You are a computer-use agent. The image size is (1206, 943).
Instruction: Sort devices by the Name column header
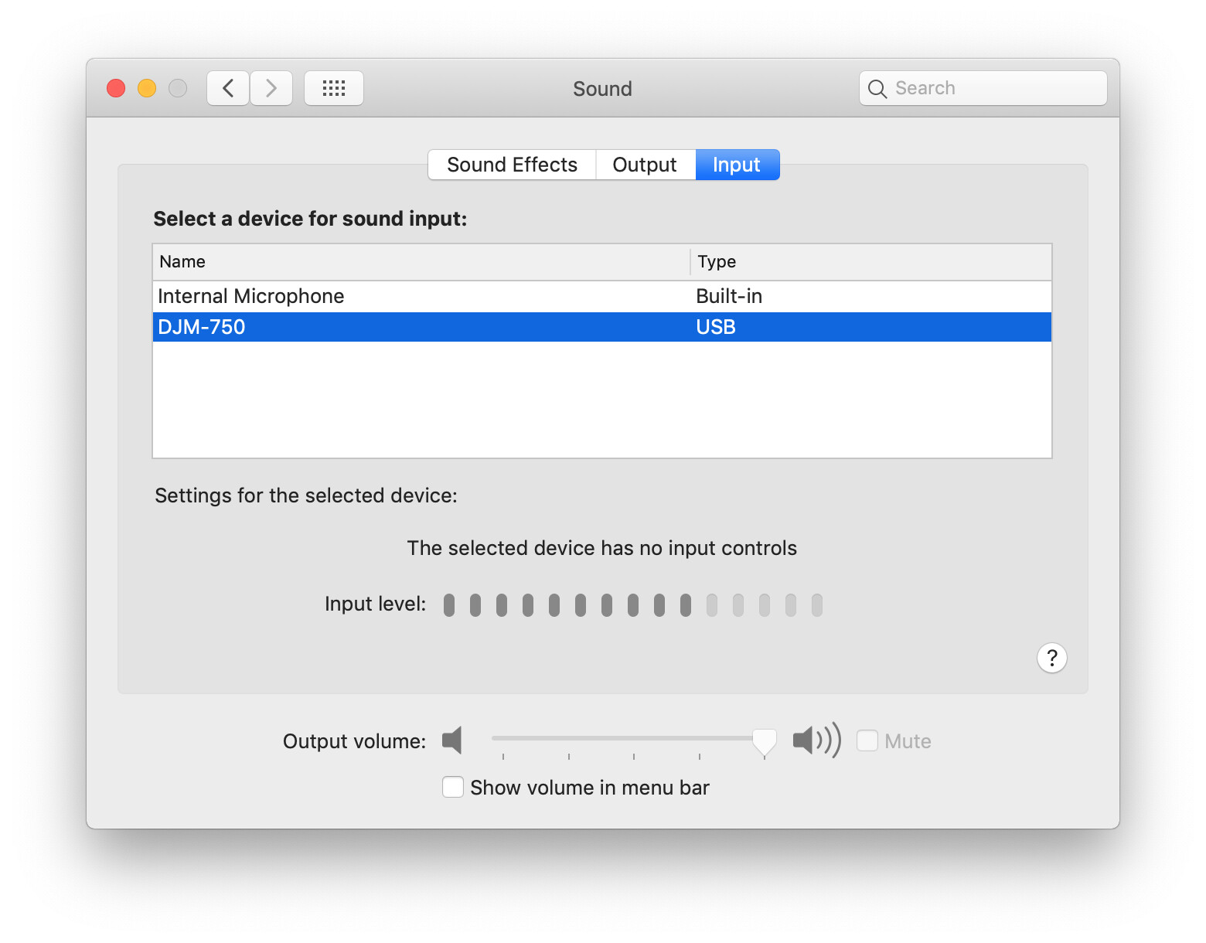tap(421, 262)
